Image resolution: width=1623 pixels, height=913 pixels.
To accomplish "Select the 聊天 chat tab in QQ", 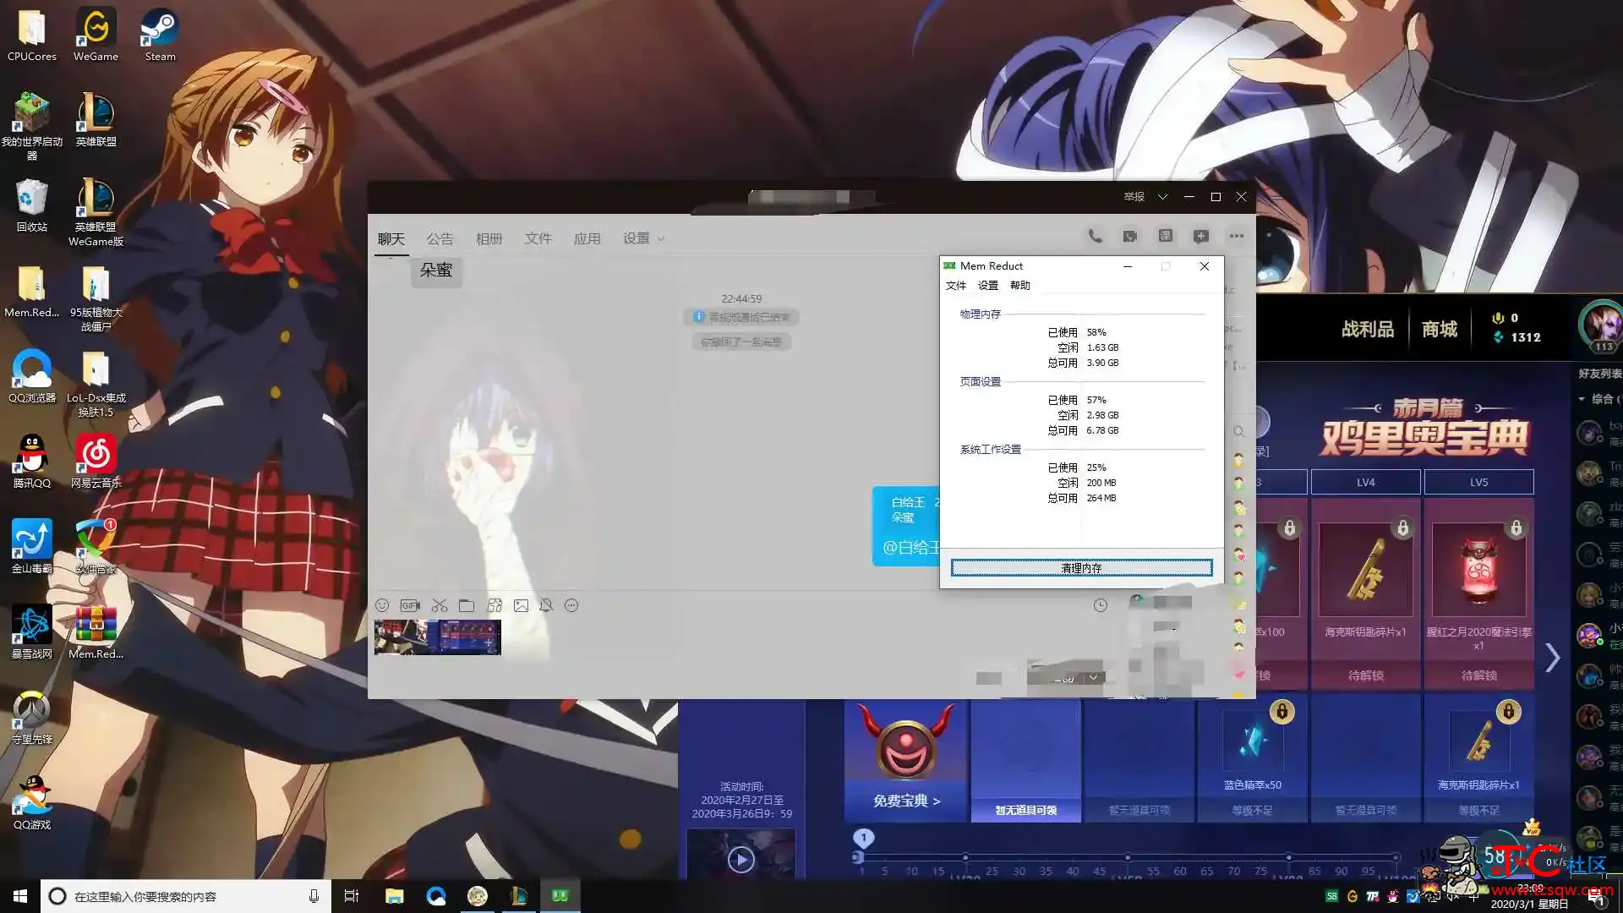I will pos(391,238).
